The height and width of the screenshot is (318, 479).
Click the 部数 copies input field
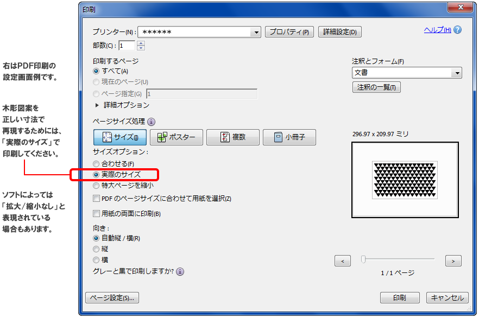pyautogui.click(x=127, y=46)
